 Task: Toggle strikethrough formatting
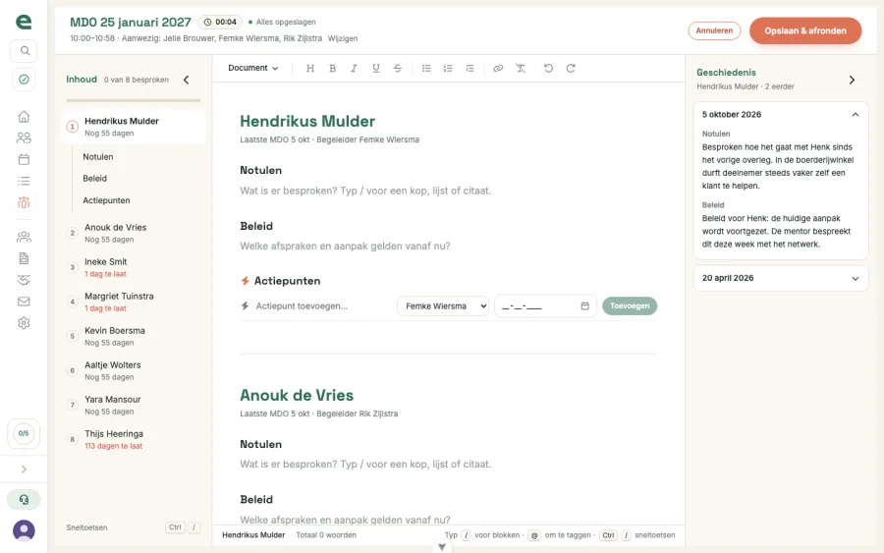[398, 68]
